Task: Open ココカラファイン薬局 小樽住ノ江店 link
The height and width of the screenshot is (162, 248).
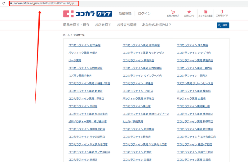Action: (89, 83)
